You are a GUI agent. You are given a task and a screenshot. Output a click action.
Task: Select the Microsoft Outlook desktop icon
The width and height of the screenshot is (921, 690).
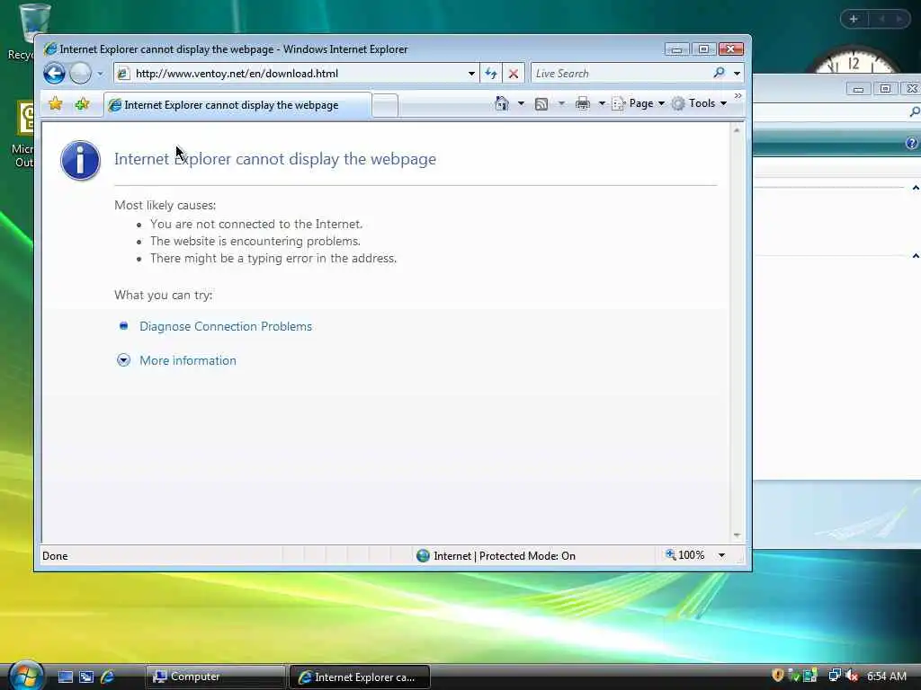point(23,135)
